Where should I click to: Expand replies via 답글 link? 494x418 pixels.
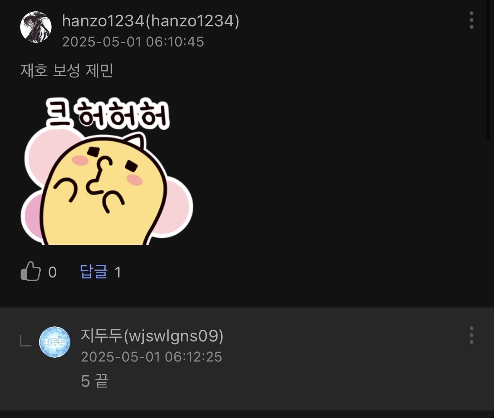click(x=94, y=272)
